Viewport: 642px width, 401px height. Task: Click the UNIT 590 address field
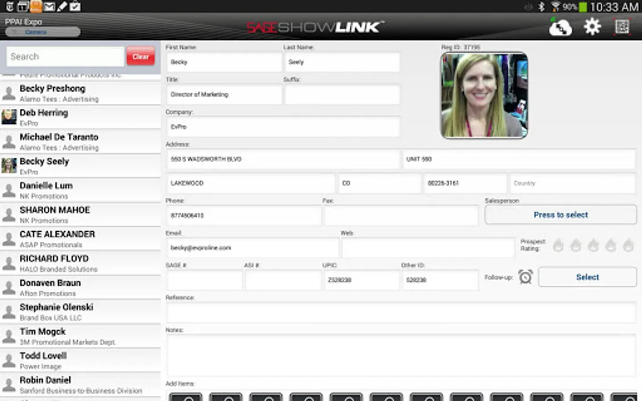[x=519, y=159]
